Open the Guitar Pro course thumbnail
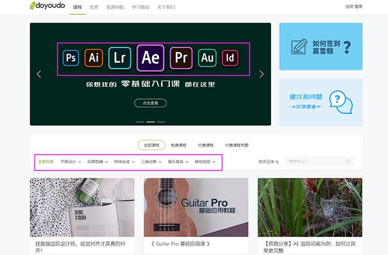The height and width of the screenshot is (255, 388). coord(196,207)
